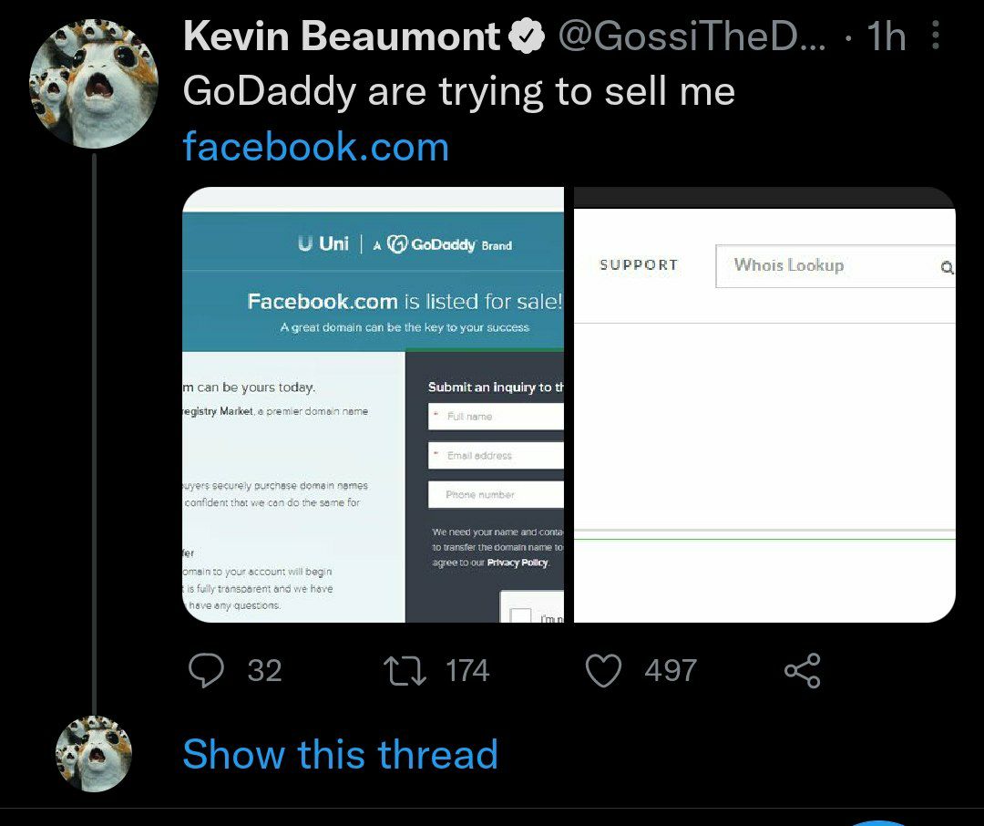Open Kevin Beaumont's profile avatar
984x826 pixels.
point(94,83)
